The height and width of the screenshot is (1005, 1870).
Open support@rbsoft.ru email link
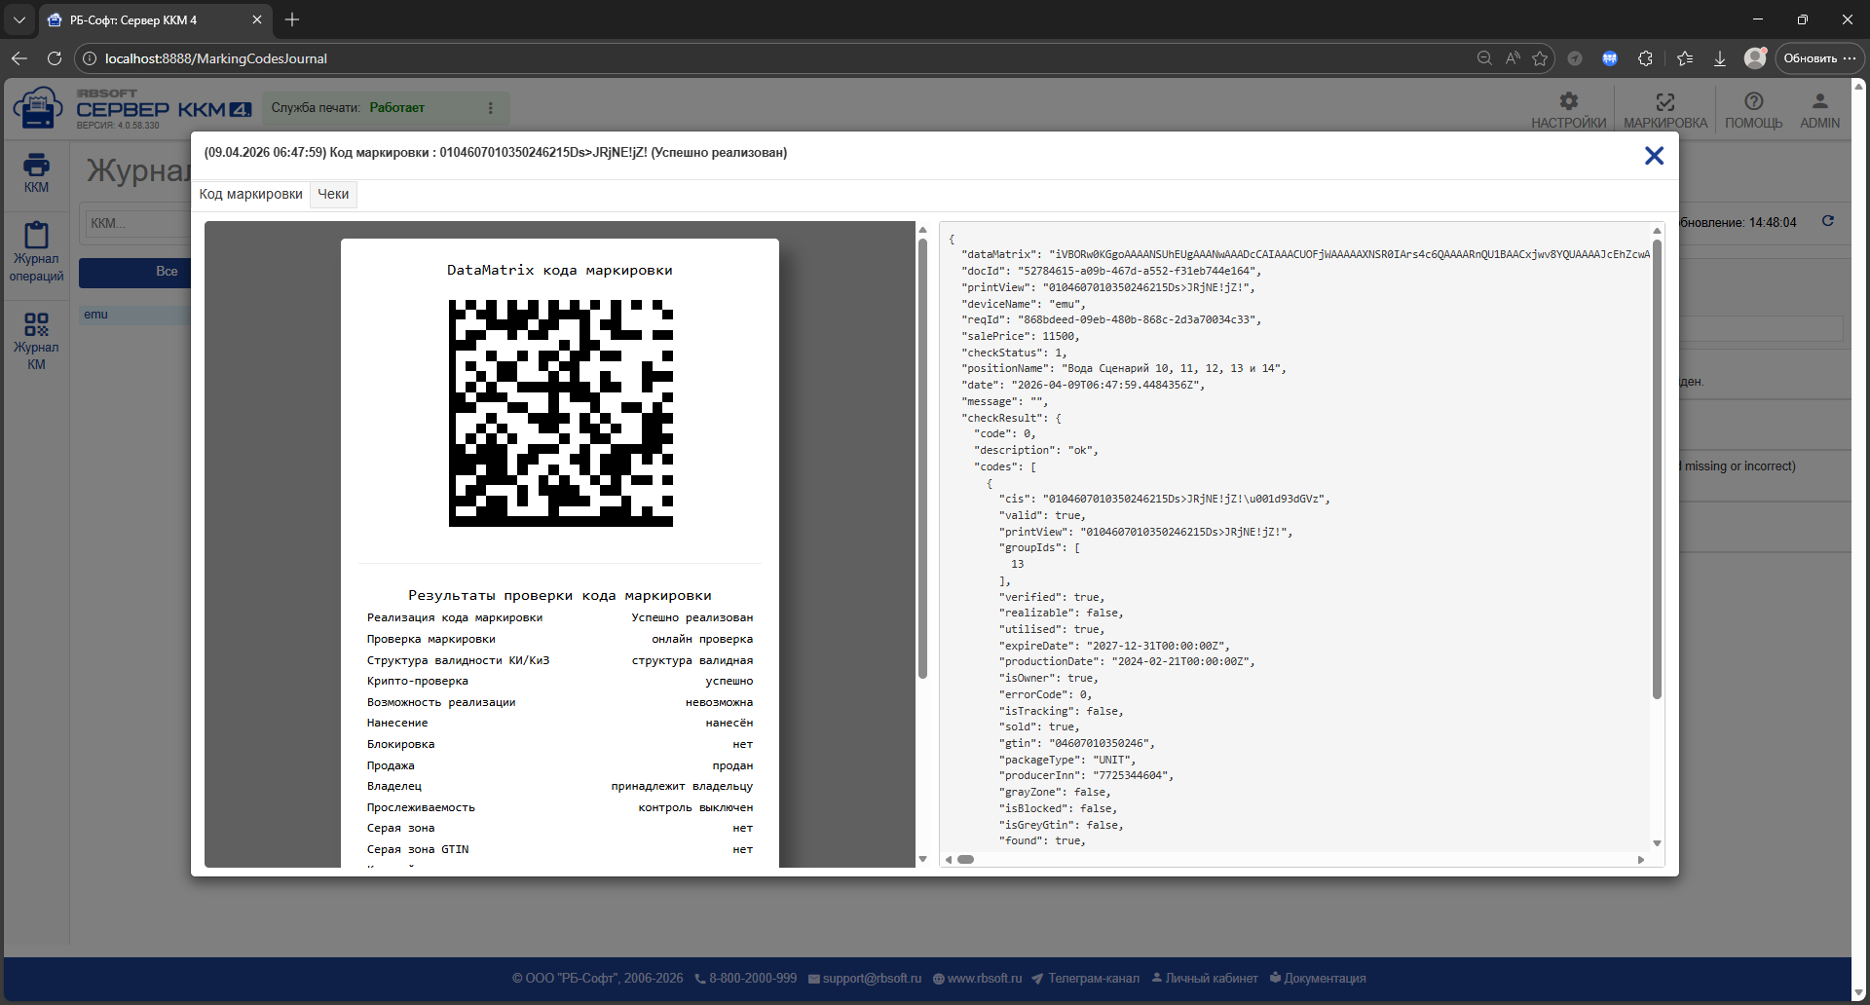click(865, 979)
